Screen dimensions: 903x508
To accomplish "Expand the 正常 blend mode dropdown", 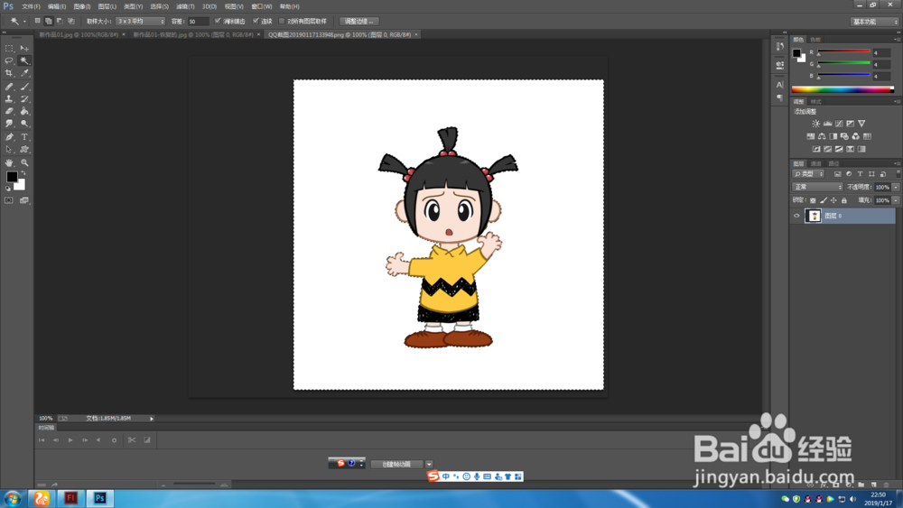I will tap(817, 187).
